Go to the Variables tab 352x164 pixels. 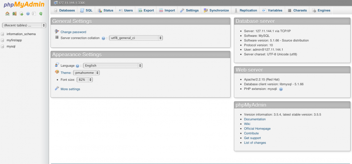(x=272, y=11)
